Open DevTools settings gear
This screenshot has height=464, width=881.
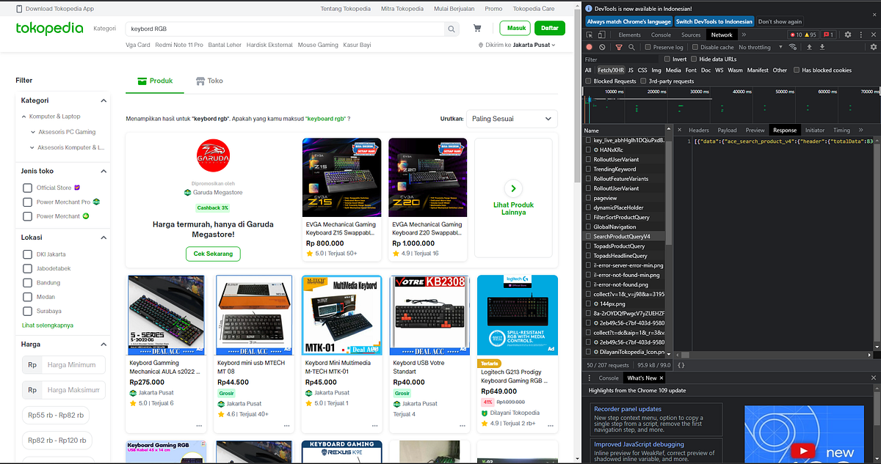(x=846, y=34)
